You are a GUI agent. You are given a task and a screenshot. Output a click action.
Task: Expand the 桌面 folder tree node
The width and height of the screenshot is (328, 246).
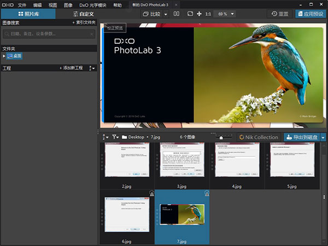(4, 56)
